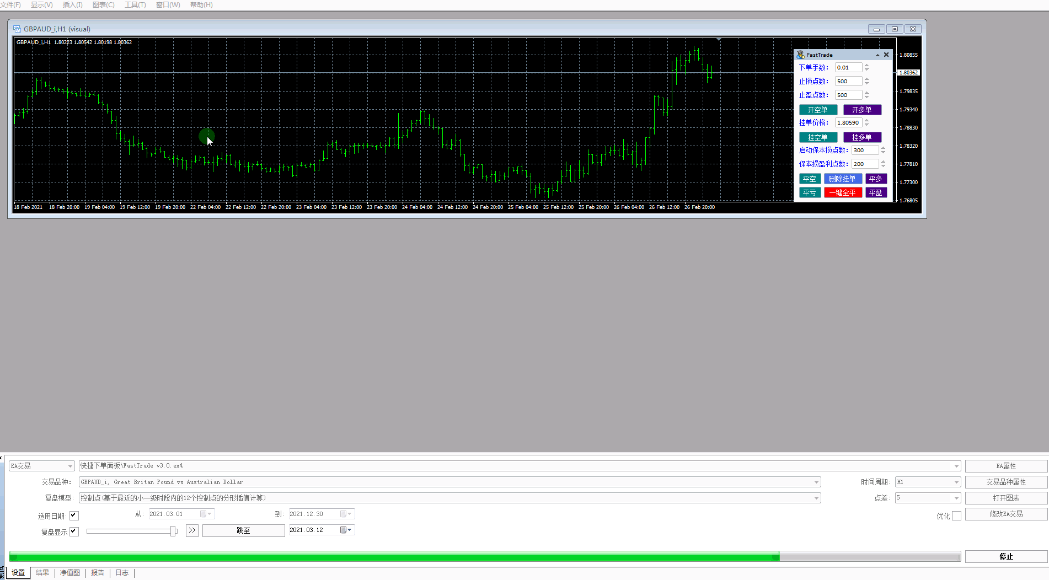Click the fast-forward >> button beside the speed slider
The height and width of the screenshot is (580, 1049).
(192, 530)
